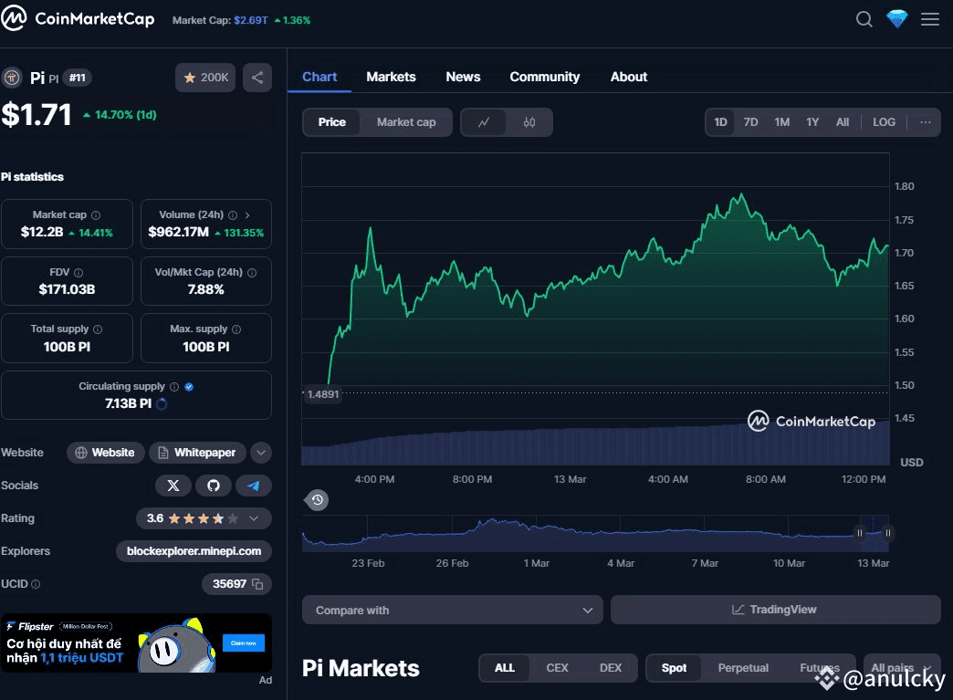Click the blue diamond rewards icon
The height and width of the screenshot is (700, 953).
(x=897, y=19)
